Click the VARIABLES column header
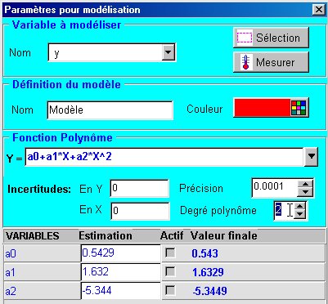Screen dimensions: 328x304 [33, 236]
